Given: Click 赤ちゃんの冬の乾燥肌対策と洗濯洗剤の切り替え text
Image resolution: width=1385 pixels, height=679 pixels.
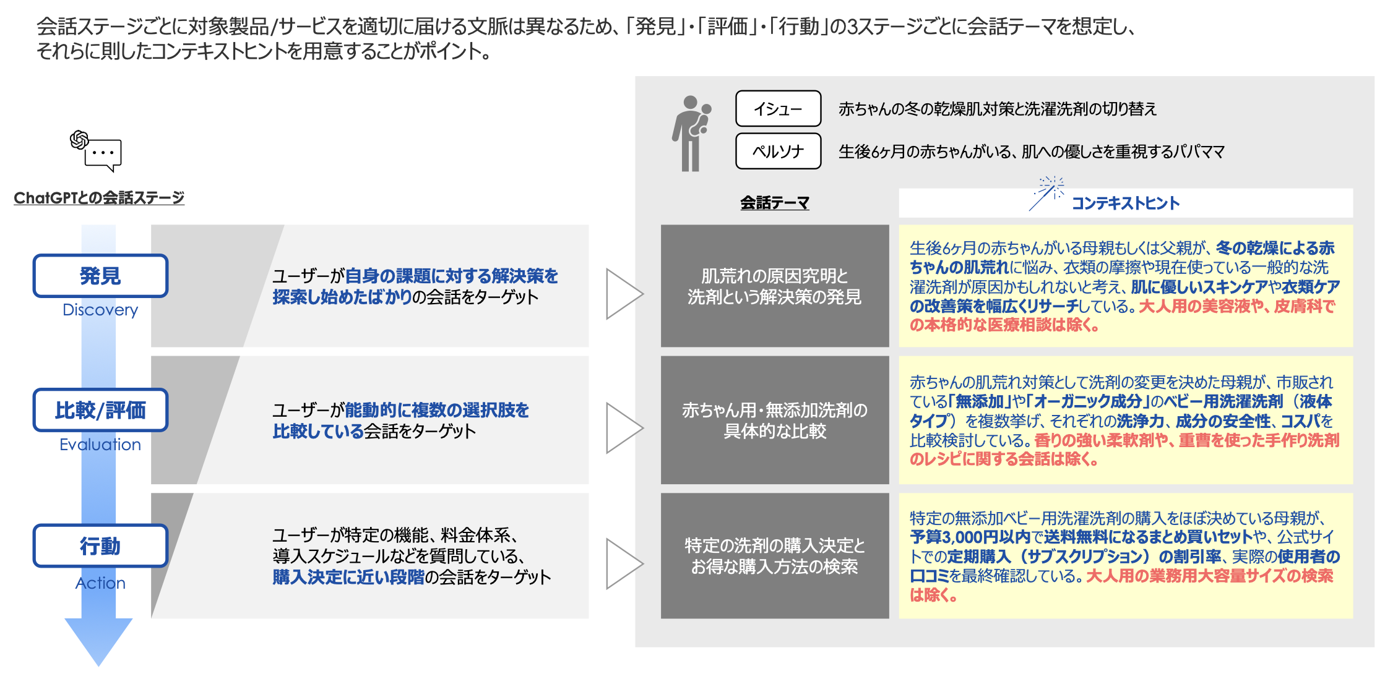Looking at the screenshot, I should pyautogui.click(x=998, y=109).
